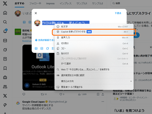Image resolution: width=152 pixels, height=114 pixels.
Task: Open Grok icon in left sidebar
Action: (x=5, y=50)
